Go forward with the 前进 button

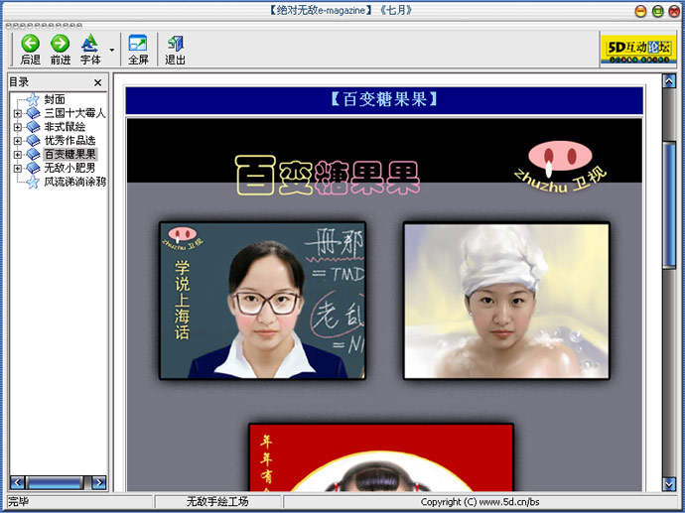[61, 50]
